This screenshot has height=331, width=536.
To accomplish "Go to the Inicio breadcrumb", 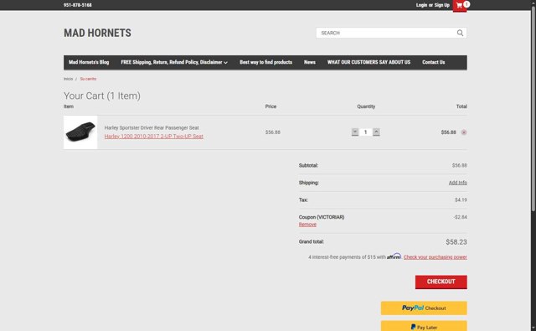I will point(68,79).
